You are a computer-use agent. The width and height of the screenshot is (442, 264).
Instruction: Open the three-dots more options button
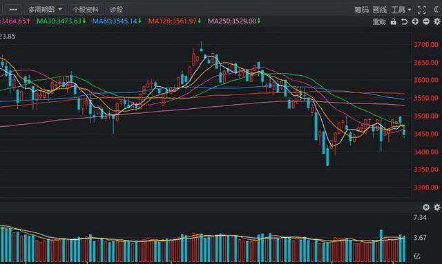(x=13, y=10)
